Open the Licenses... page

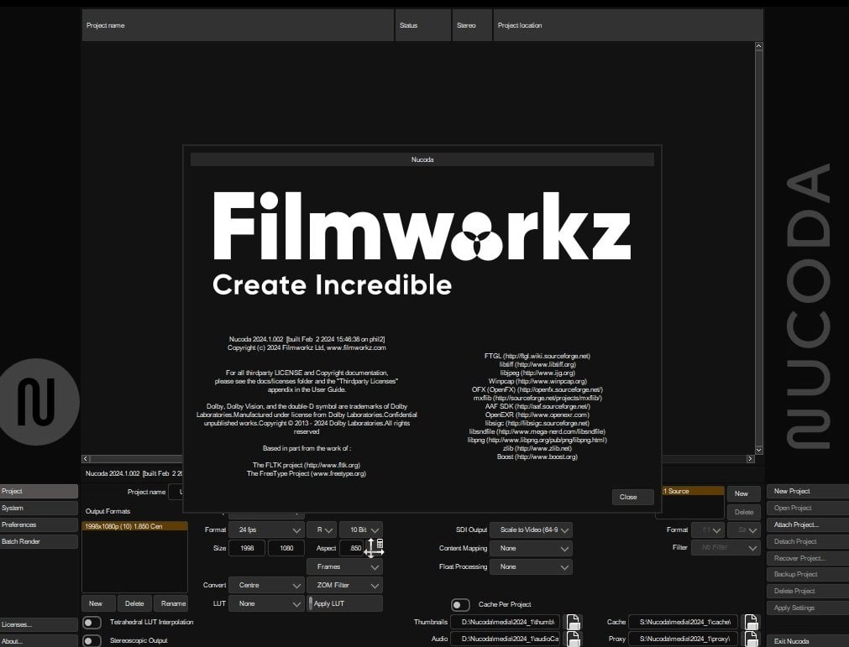[x=39, y=624]
